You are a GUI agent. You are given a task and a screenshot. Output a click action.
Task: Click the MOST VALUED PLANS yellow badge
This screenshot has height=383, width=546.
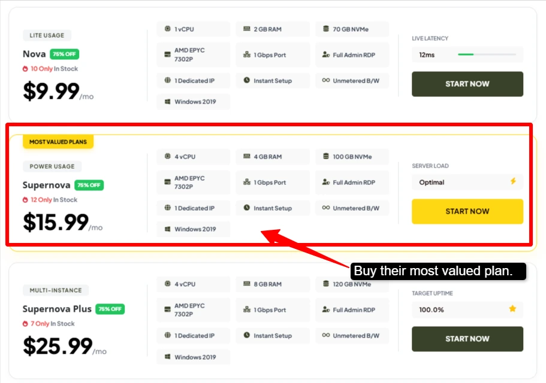click(x=58, y=142)
